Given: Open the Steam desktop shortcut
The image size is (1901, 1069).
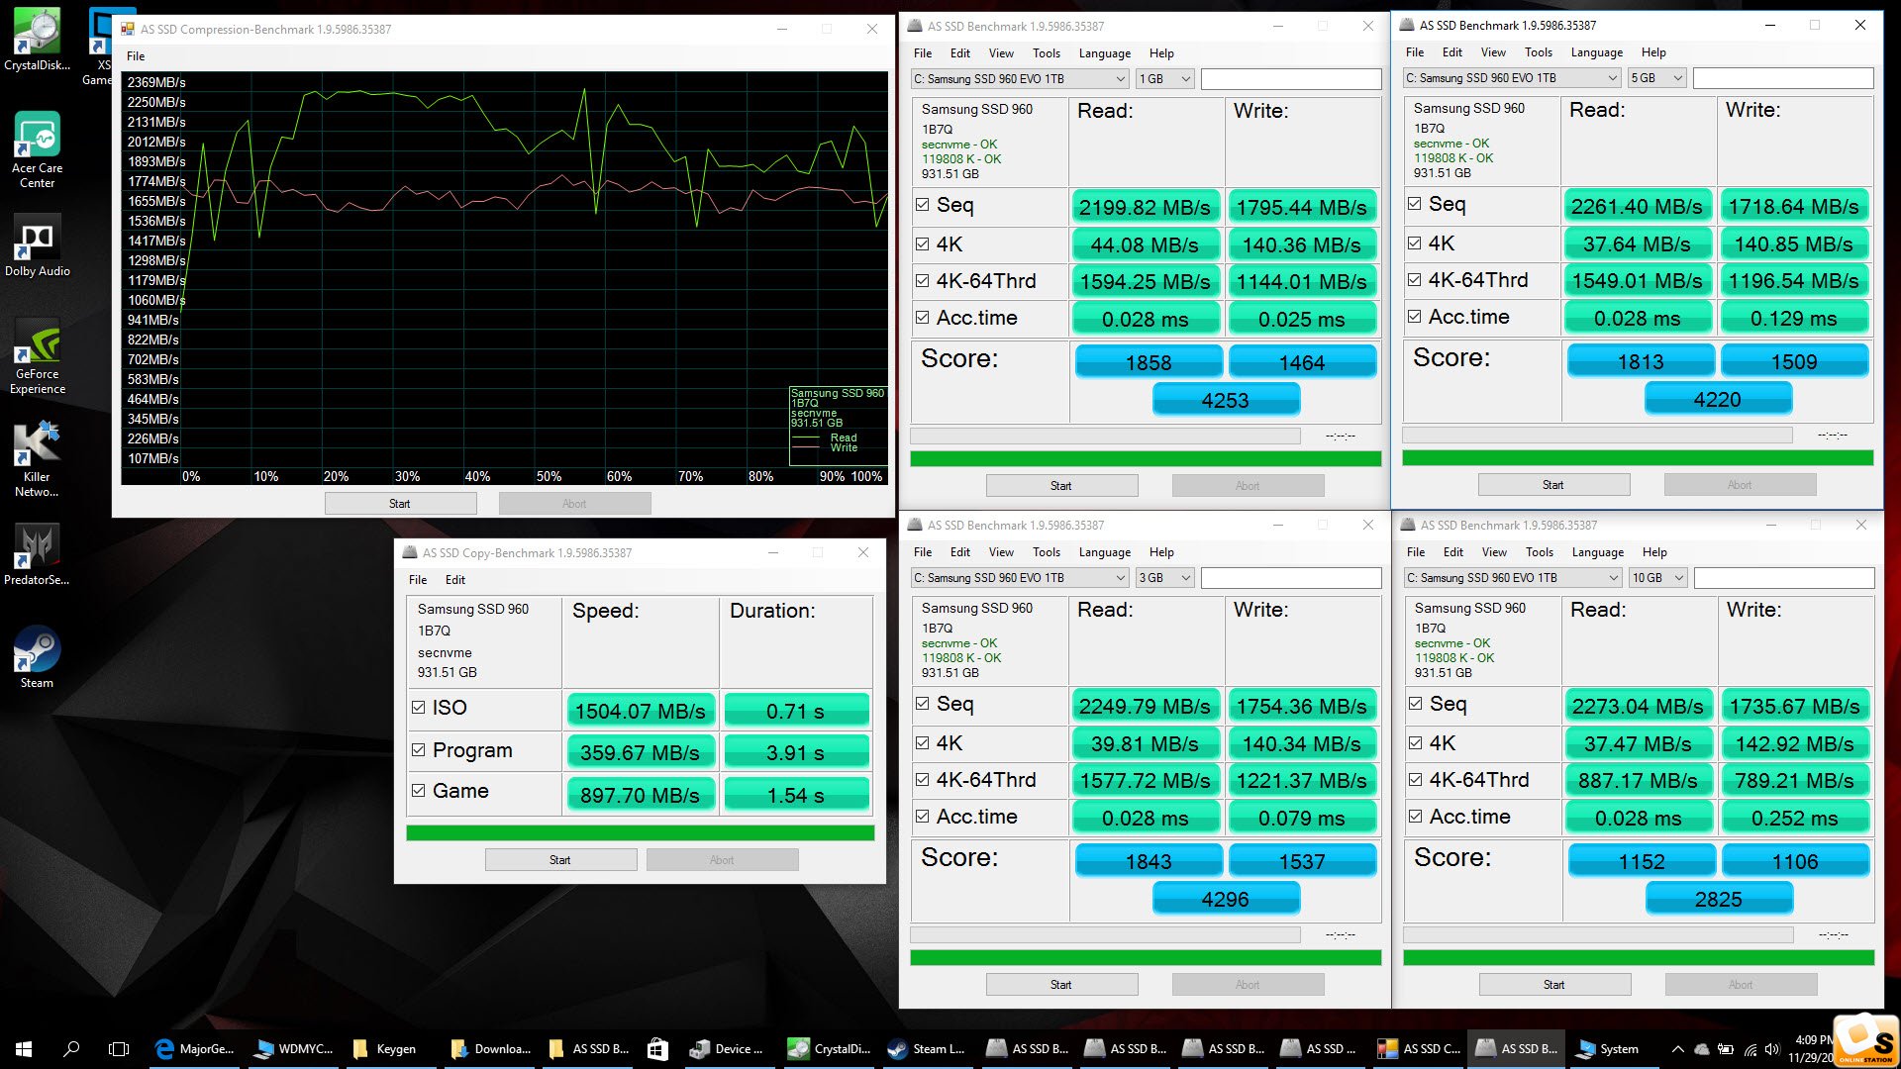Looking at the screenshot, I should click(x=38, y=657).
